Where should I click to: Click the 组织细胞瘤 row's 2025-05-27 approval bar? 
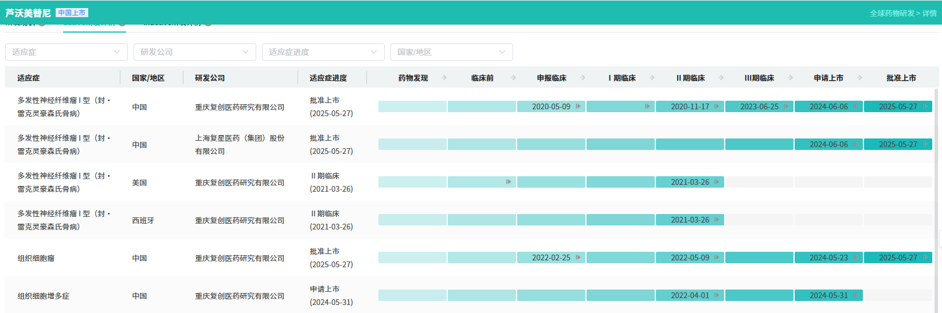pyautogui.click(x=898, y=257)
